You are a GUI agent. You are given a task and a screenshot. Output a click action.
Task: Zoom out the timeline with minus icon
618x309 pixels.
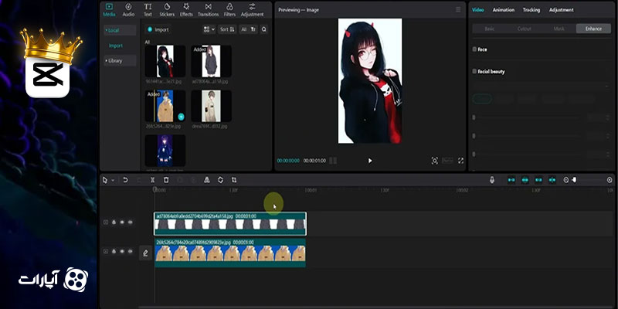[566, 180]
